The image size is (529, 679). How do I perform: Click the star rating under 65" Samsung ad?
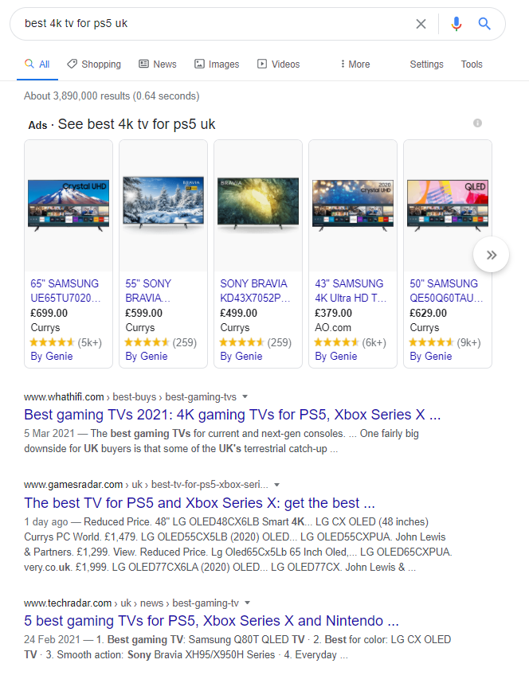(53, 342)
